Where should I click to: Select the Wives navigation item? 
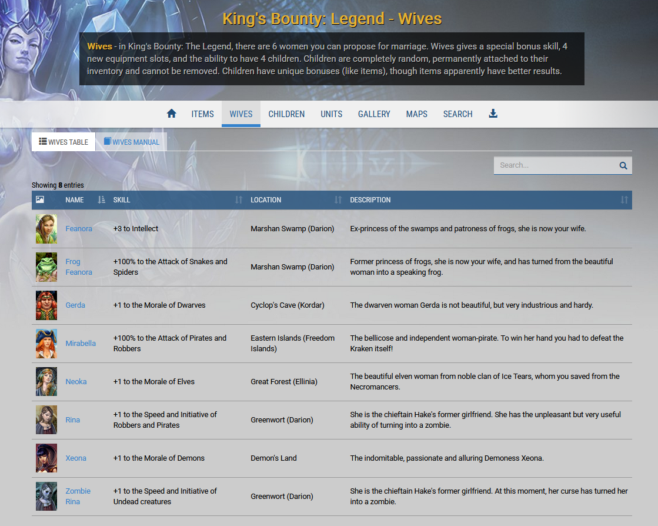coord(241,114)
